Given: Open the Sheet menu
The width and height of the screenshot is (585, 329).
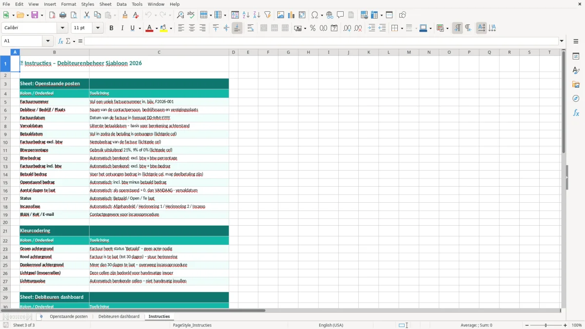Looking at the screenshot, I should coord(105,4).
